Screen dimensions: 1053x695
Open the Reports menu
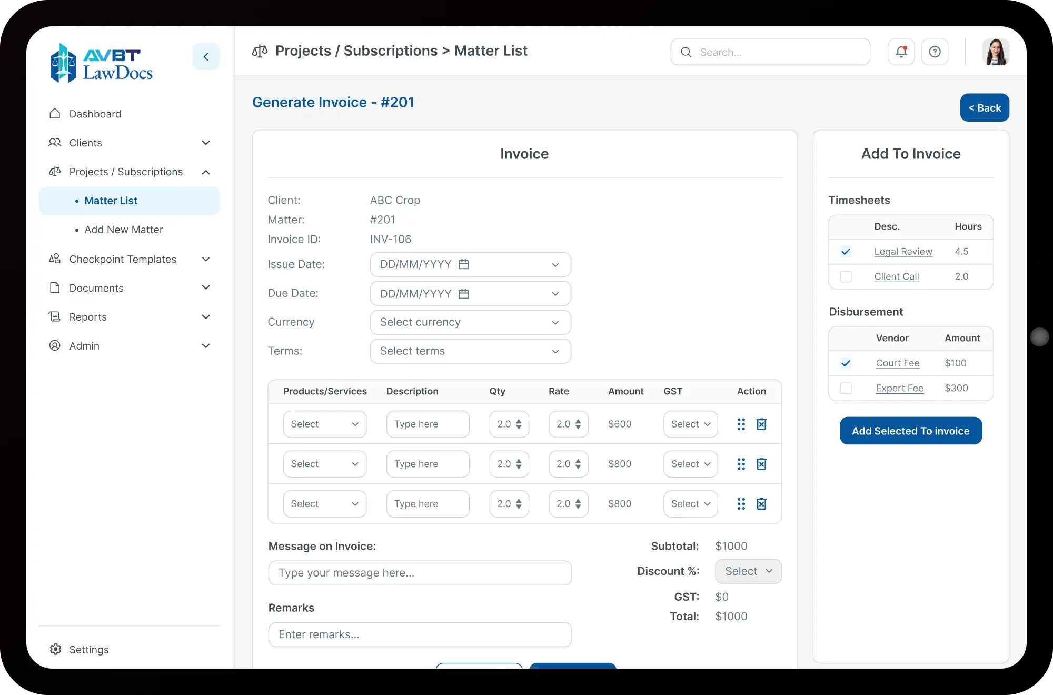click(x=130, y=317)
